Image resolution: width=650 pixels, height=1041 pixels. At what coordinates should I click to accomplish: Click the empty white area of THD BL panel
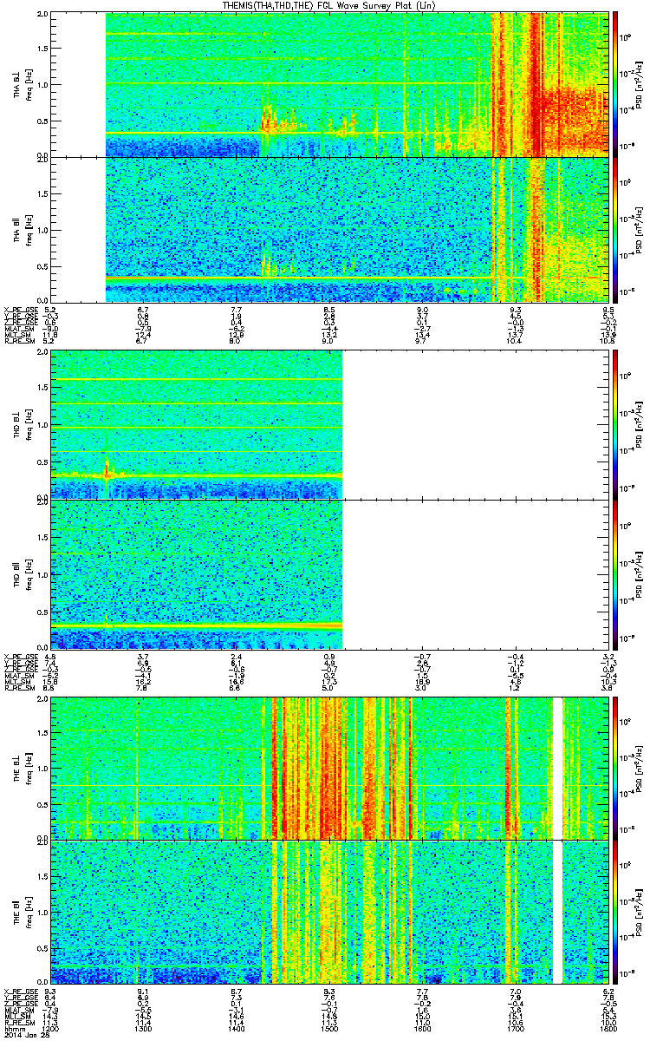(475, 425)
